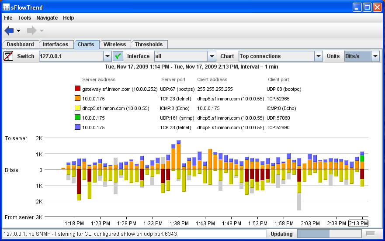Click the sFlowTrend title bar icon
The image size is (385, 241).
6,7
